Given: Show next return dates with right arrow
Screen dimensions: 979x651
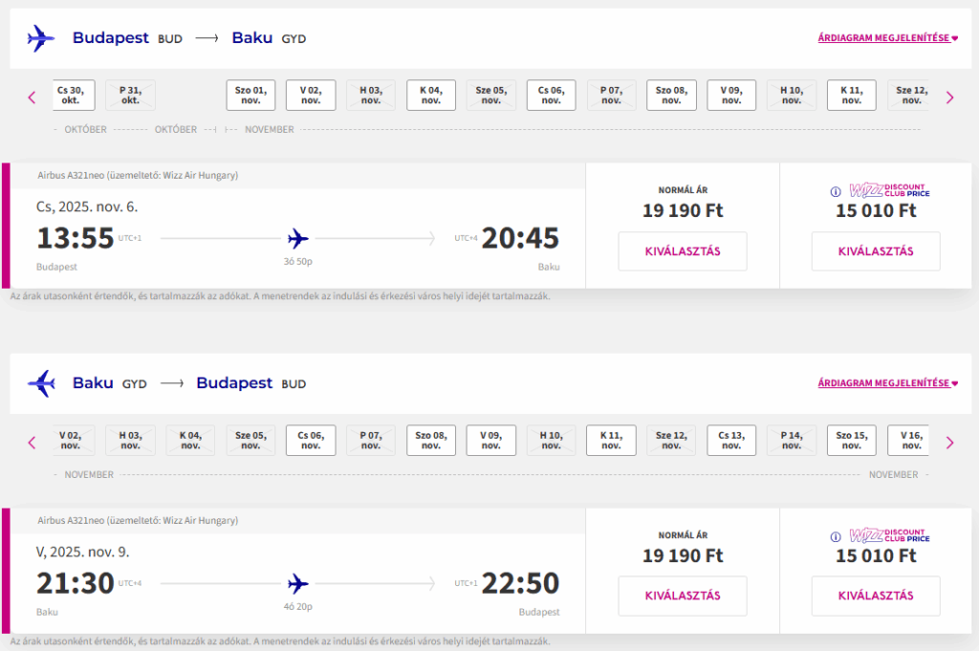Looking at the screenshot, I should [x=949, y=443].
